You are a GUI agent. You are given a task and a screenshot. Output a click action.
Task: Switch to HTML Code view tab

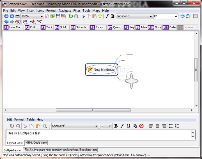coord(36,143)
